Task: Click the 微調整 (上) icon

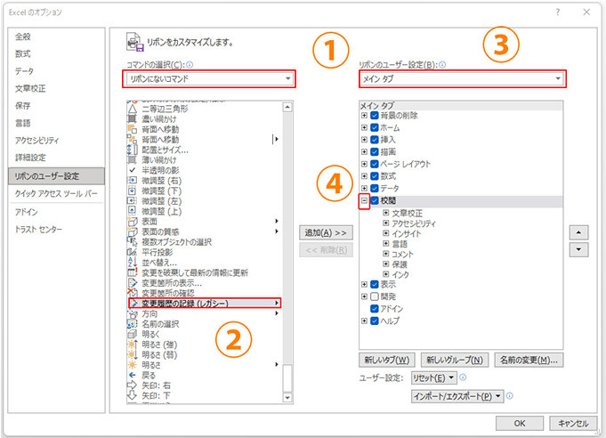Action: pyautogui.click(x=133, y=211)
